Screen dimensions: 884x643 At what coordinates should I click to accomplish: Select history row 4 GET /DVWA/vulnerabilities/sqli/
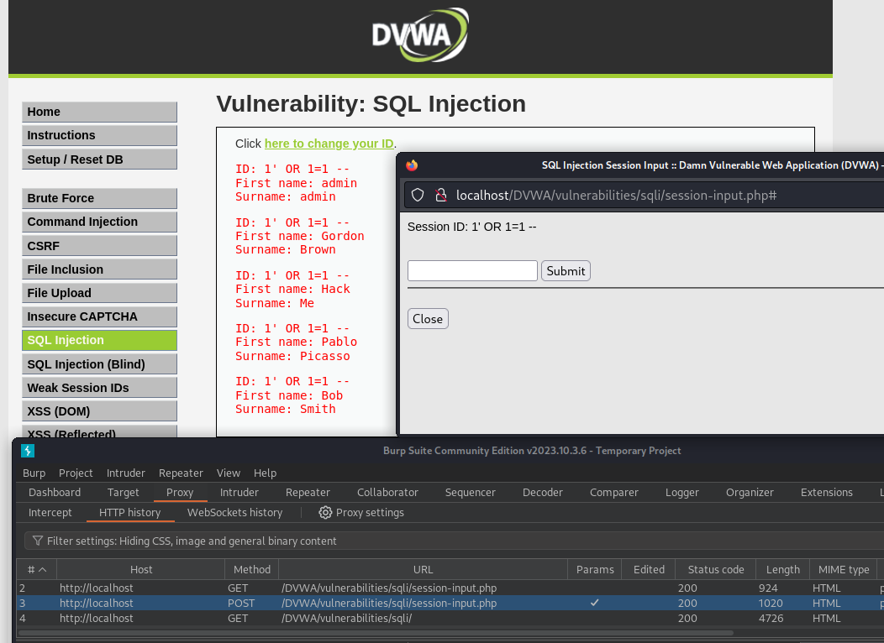[x=450, y=618]
